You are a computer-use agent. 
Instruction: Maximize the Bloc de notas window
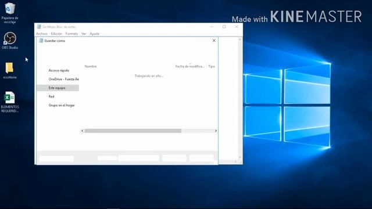[224, 27]
